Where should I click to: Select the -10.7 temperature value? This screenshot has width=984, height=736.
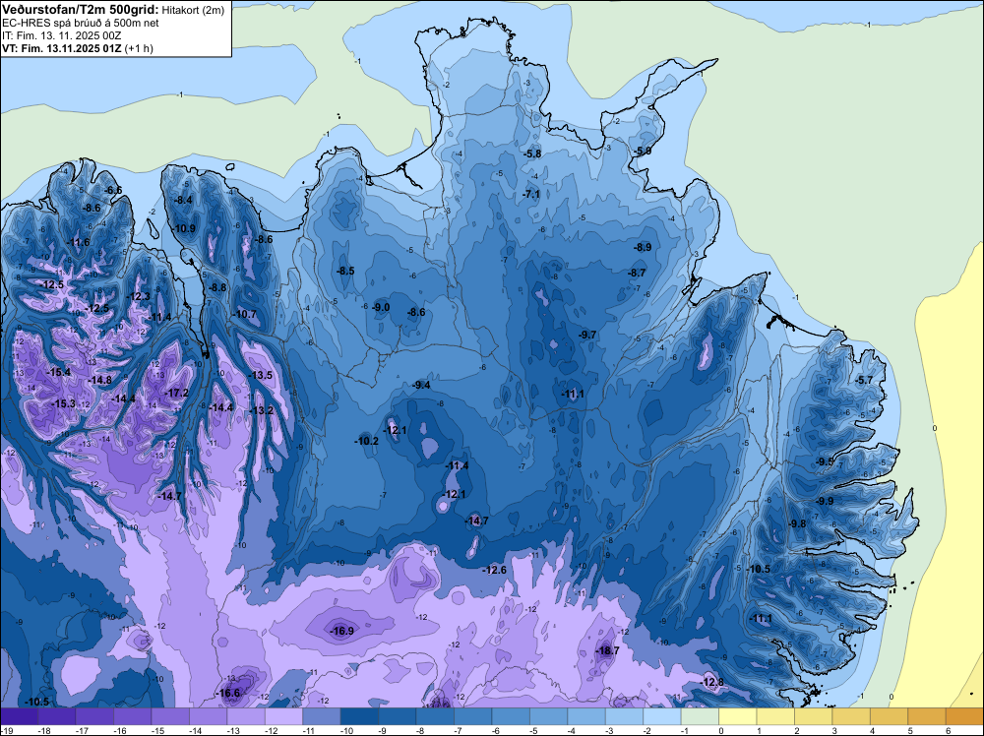(244, 314)
